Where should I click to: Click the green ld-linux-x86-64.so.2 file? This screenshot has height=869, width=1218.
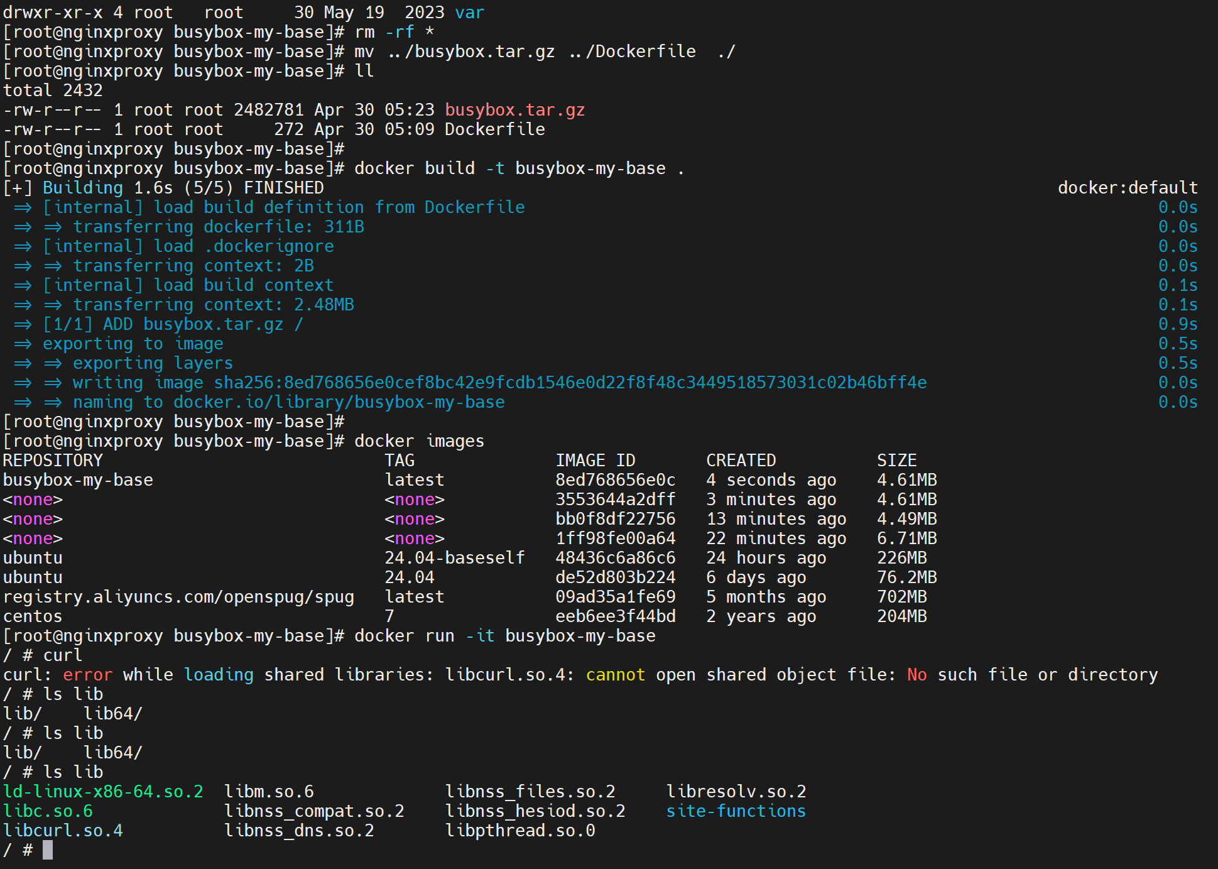pyautogui.click(x=103, y=792)
